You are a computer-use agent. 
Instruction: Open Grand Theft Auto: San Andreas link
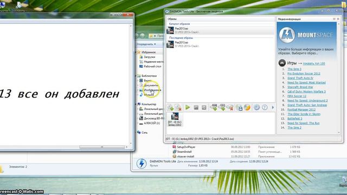tap(307, 105)
